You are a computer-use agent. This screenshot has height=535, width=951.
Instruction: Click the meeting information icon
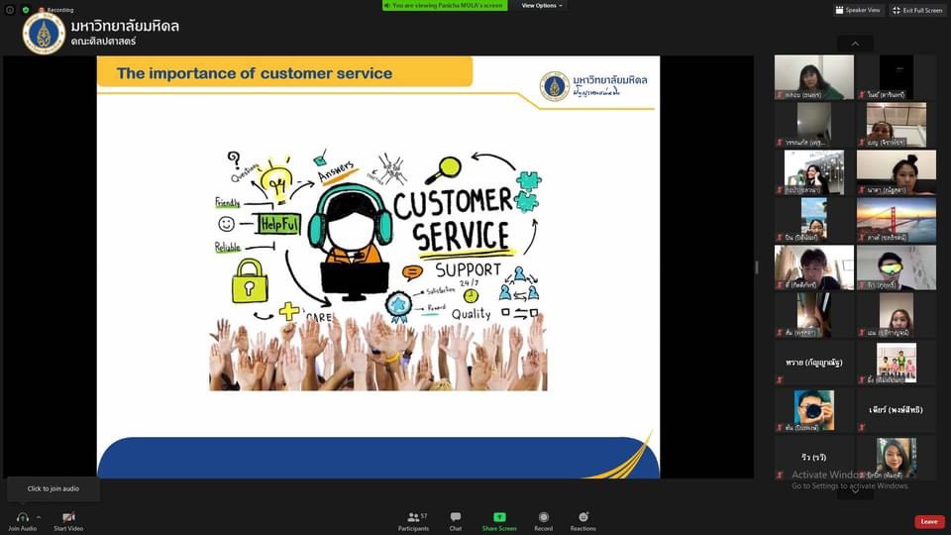[10, 10]
